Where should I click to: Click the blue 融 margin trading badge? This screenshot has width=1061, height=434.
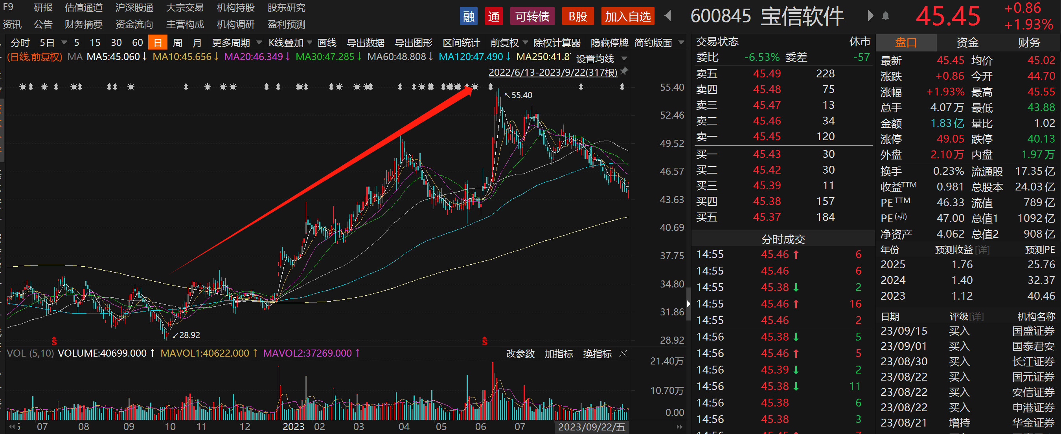pyautogui.click(x=468, y=16)
